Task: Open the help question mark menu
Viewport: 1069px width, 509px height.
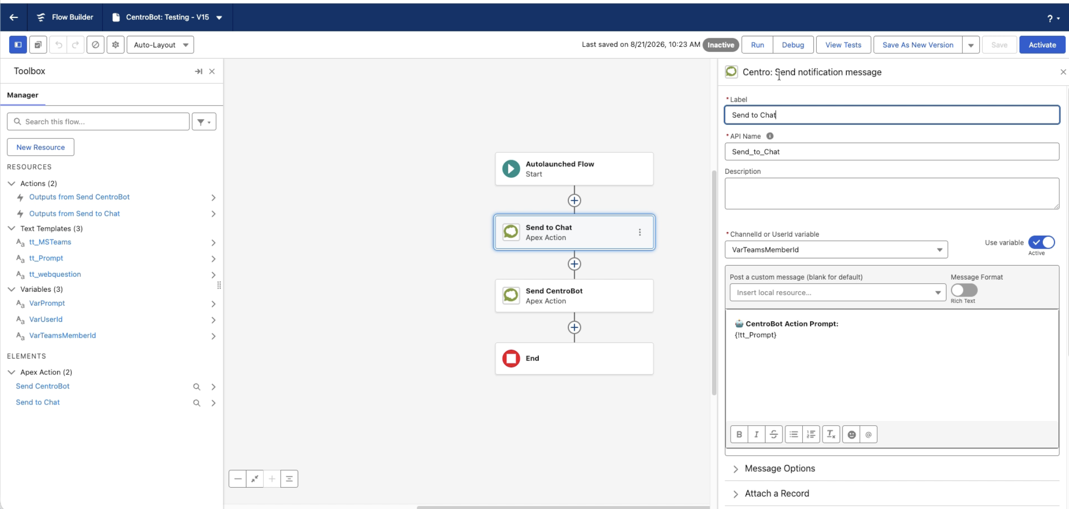Action: click(x=1054, y=18)
